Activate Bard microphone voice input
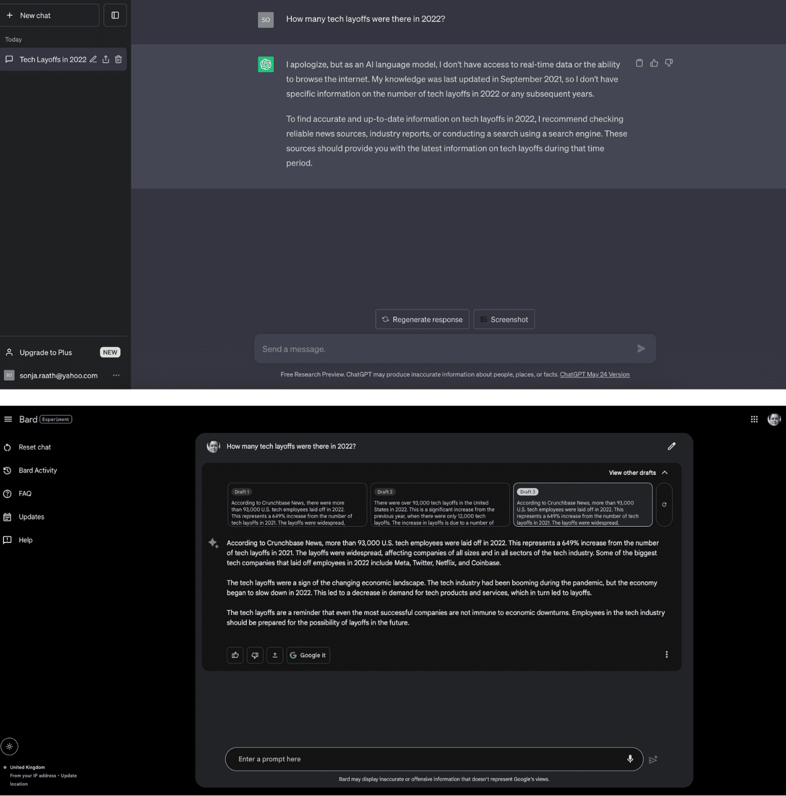 click(x=630, y=759)
